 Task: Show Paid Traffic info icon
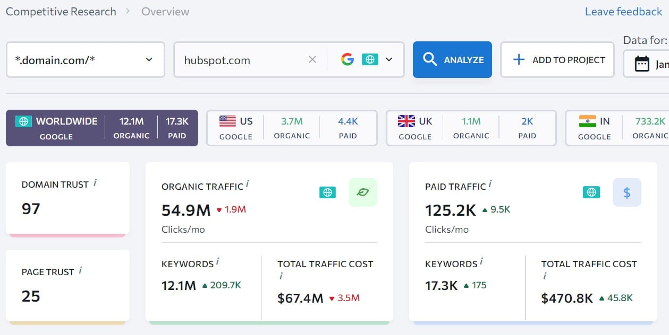pyautogui.click(x=490, y=184)
